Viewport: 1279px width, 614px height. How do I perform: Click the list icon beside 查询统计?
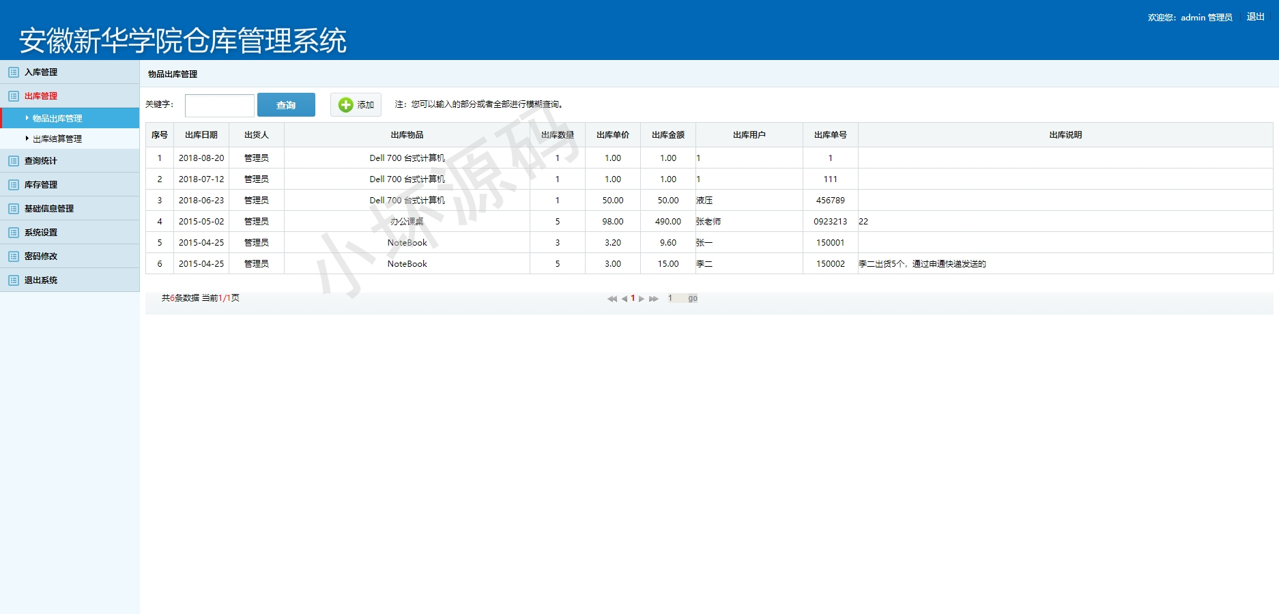click(x=14, y=161)
